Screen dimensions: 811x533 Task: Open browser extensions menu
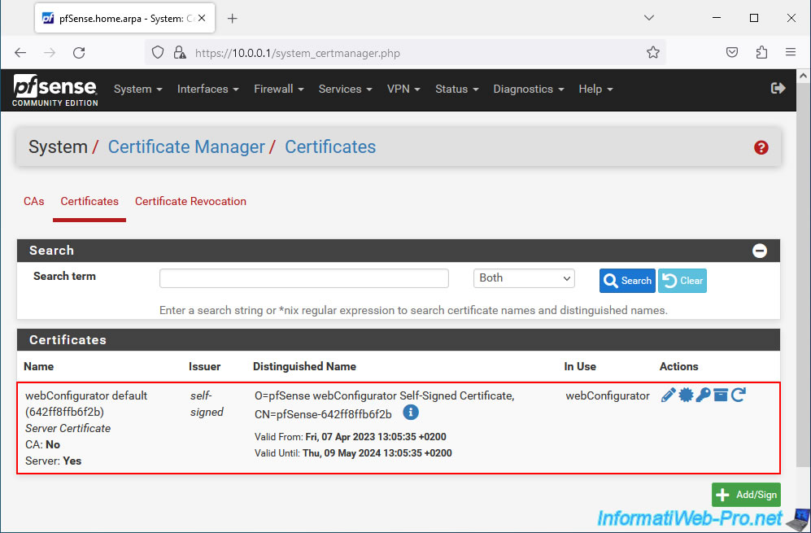[761, 52]
